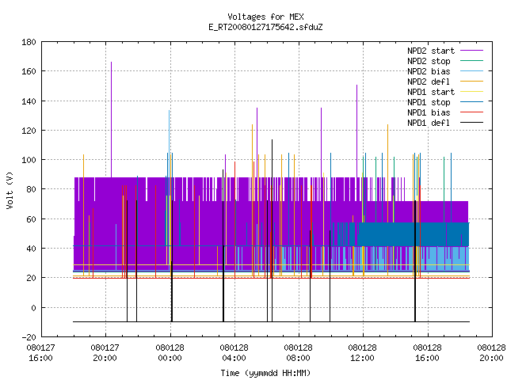Viewport: 507px width, 380px height.
Task: Click the yellow NPD1 start legend line
Action: 472,92
